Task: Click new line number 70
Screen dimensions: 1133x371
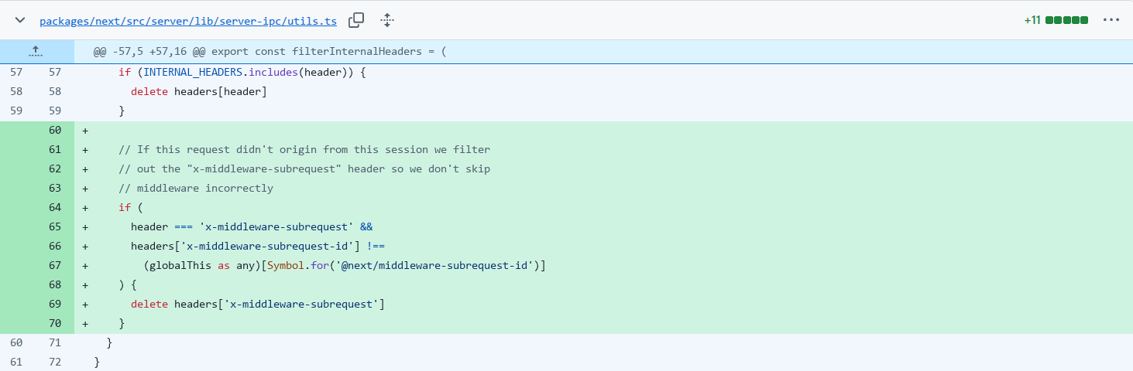Action: [54, 323]
